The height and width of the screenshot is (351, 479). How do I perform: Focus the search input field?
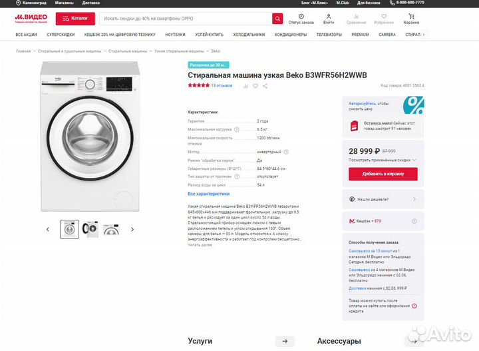(x=186, y=19)
